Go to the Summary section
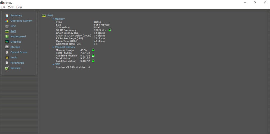Screen dimensions: 270x134 click(16, 15)
